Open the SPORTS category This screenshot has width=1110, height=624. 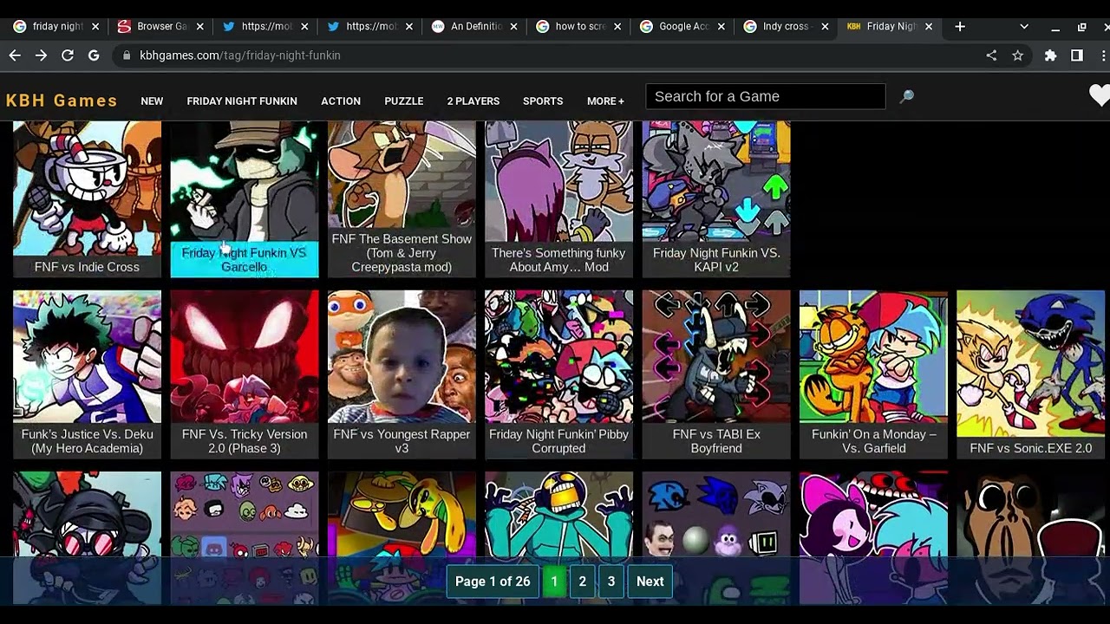point(543,101)
